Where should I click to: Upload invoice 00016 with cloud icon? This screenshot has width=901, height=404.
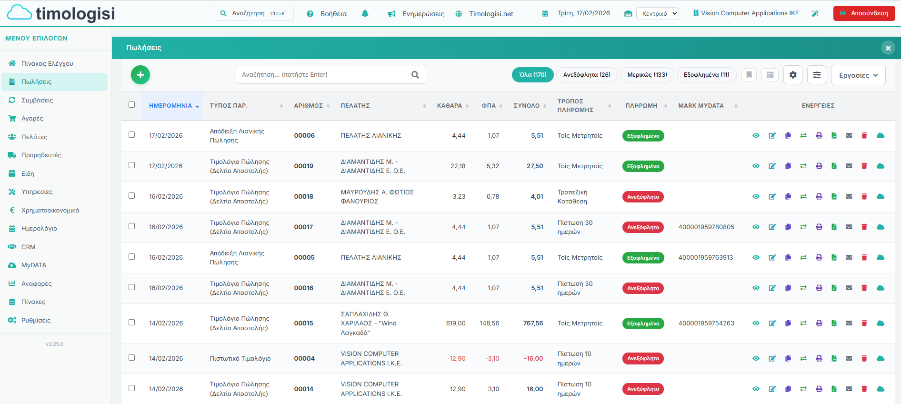tap(881, 288)
